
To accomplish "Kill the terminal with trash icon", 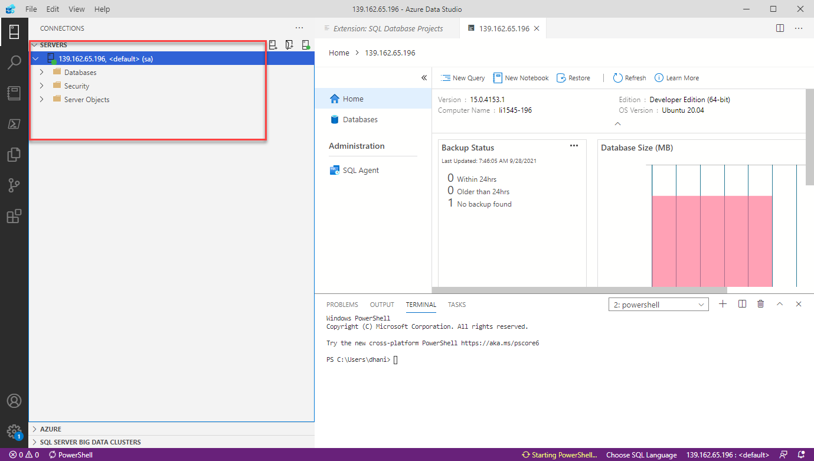I will click(761, 304).
